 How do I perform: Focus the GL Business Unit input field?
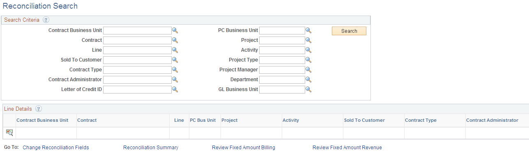tap(282, 89)
